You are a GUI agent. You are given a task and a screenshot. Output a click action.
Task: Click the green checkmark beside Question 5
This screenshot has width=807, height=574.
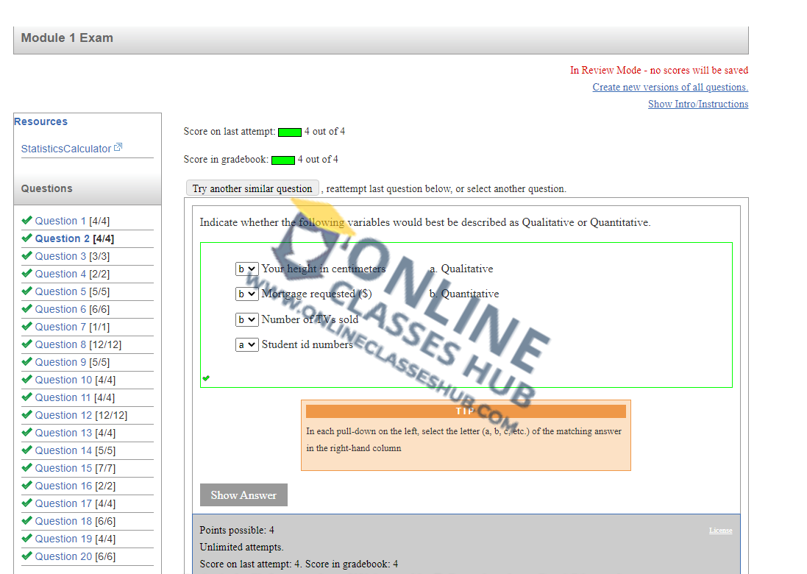point(26,291)
